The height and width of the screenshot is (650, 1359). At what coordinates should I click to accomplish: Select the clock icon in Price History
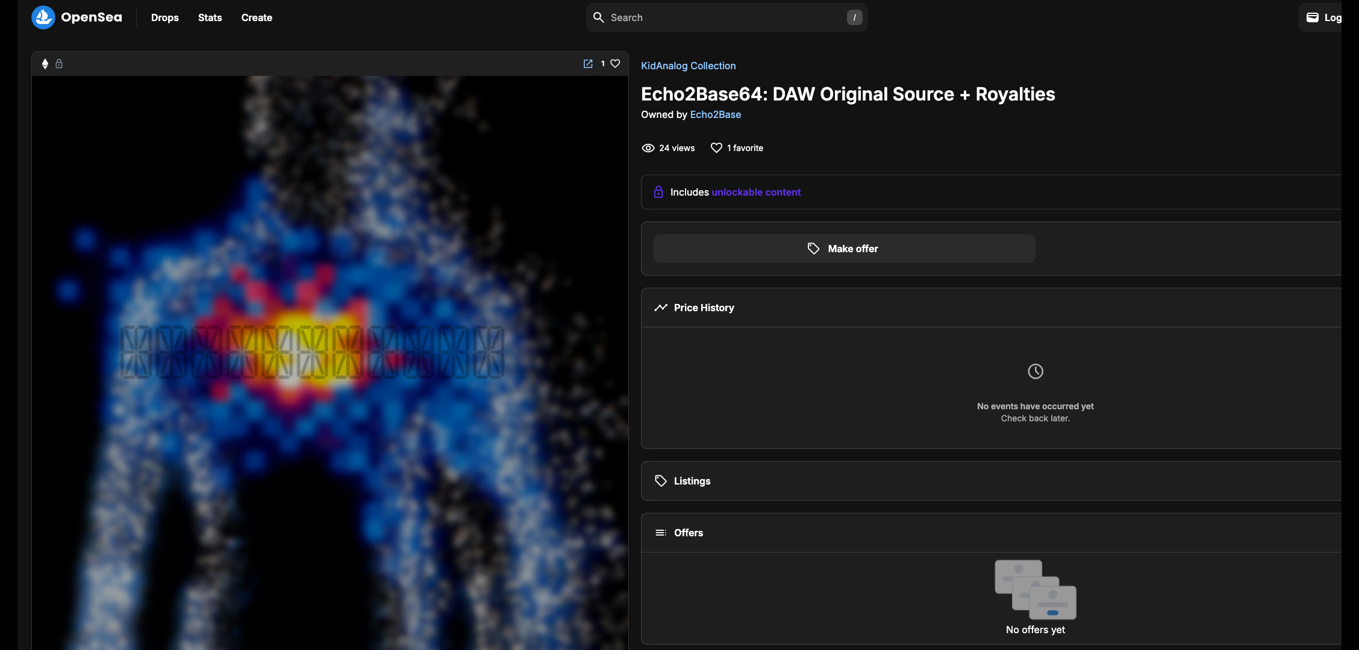(x=1035, y=371)
